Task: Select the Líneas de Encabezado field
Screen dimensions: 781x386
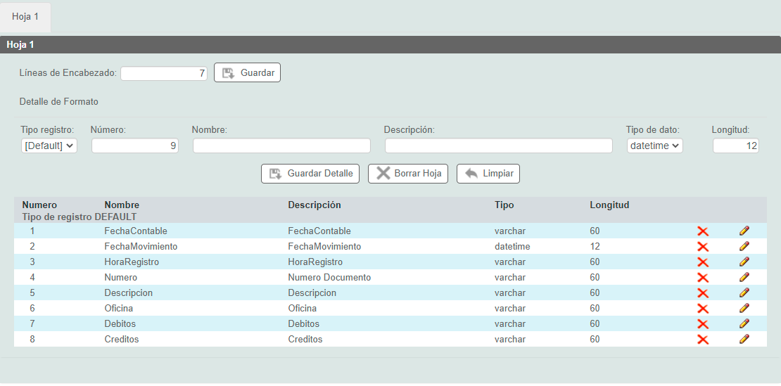Action: click(164, 73)
